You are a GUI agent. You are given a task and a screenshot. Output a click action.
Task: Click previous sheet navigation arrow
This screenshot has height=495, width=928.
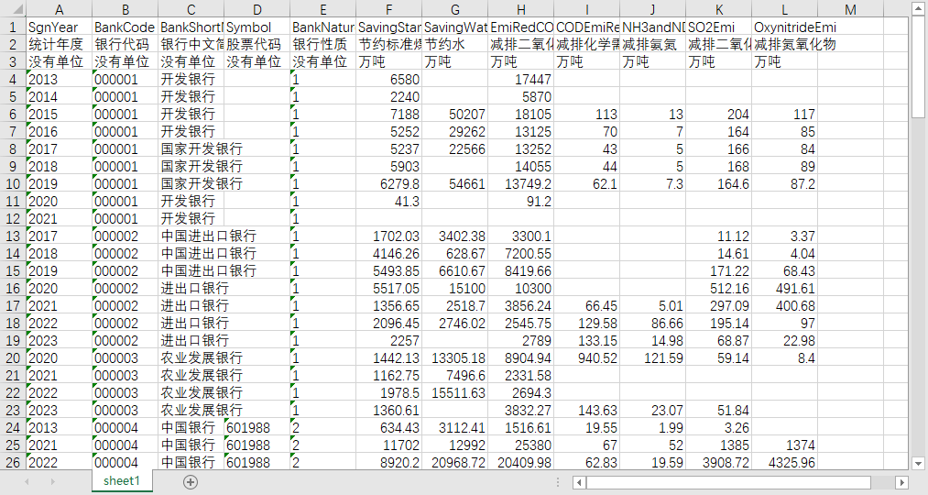tap(27, 482)
